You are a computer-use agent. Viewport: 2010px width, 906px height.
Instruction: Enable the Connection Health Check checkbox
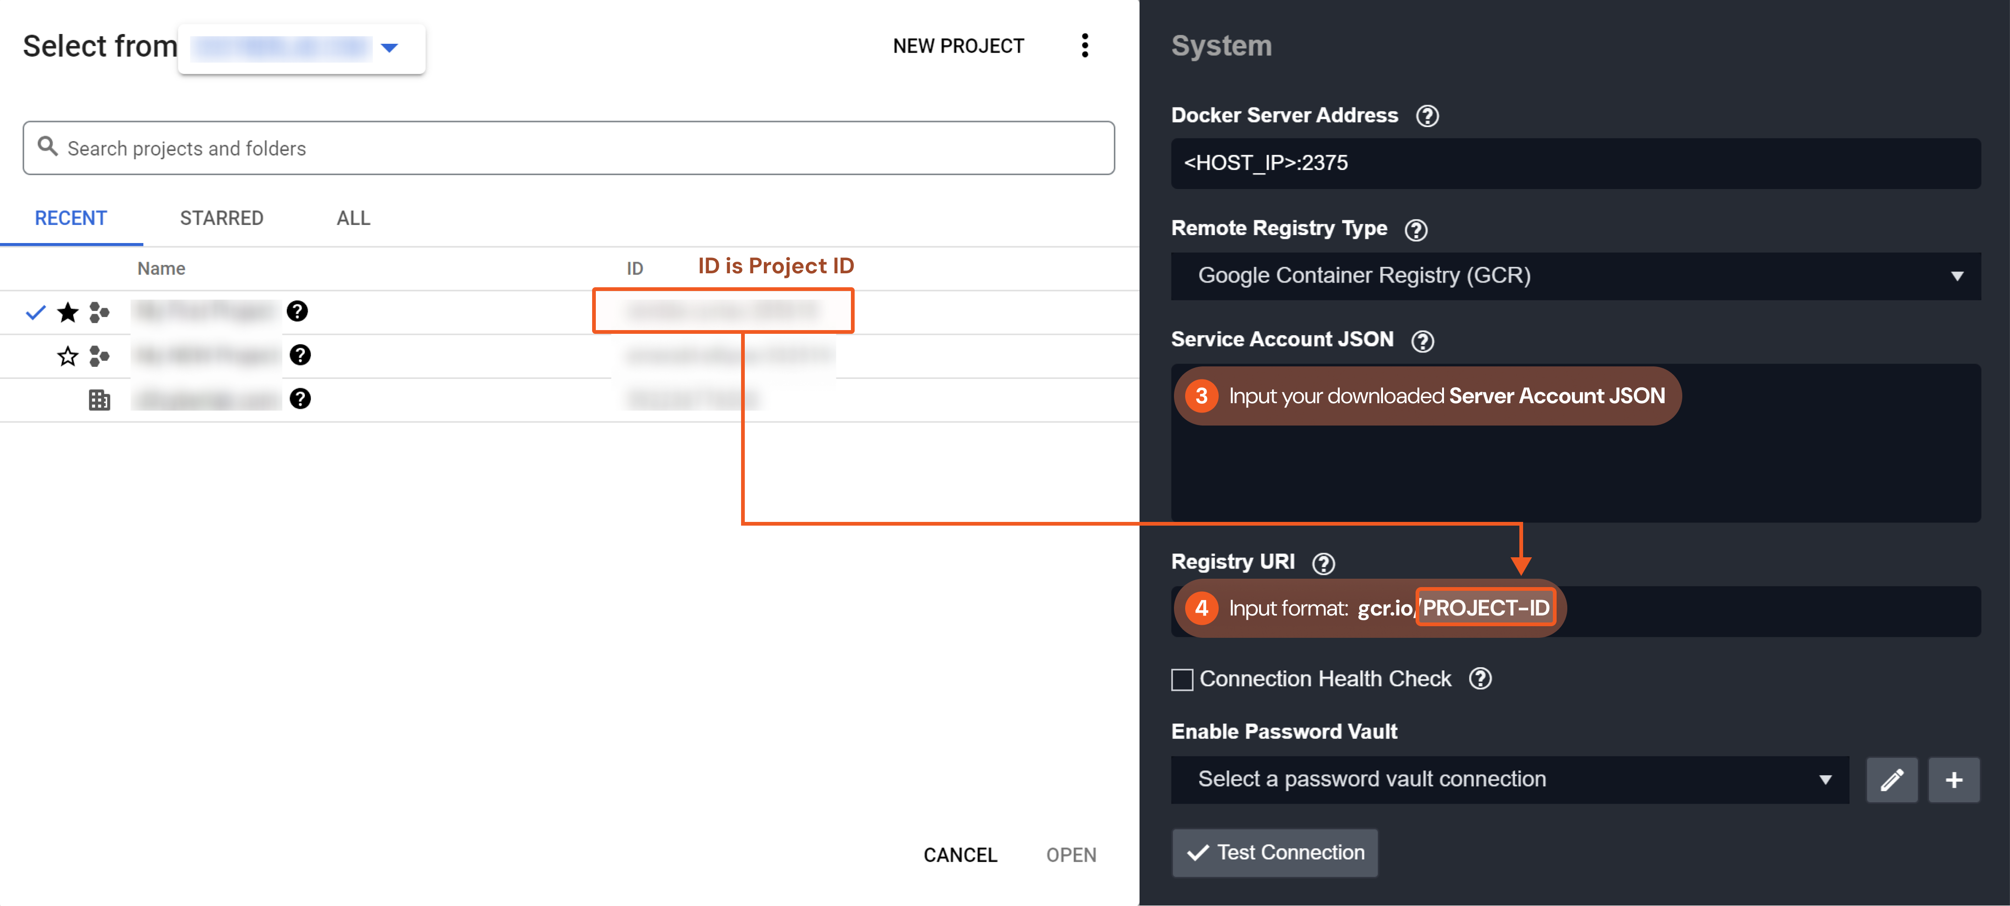point(1181,680)
